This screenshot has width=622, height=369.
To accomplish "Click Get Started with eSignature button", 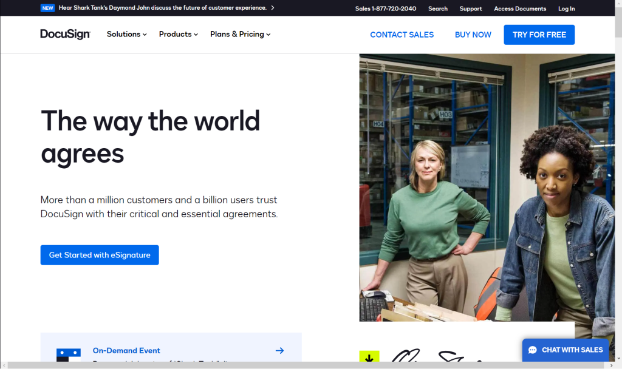I will [100, 255].
